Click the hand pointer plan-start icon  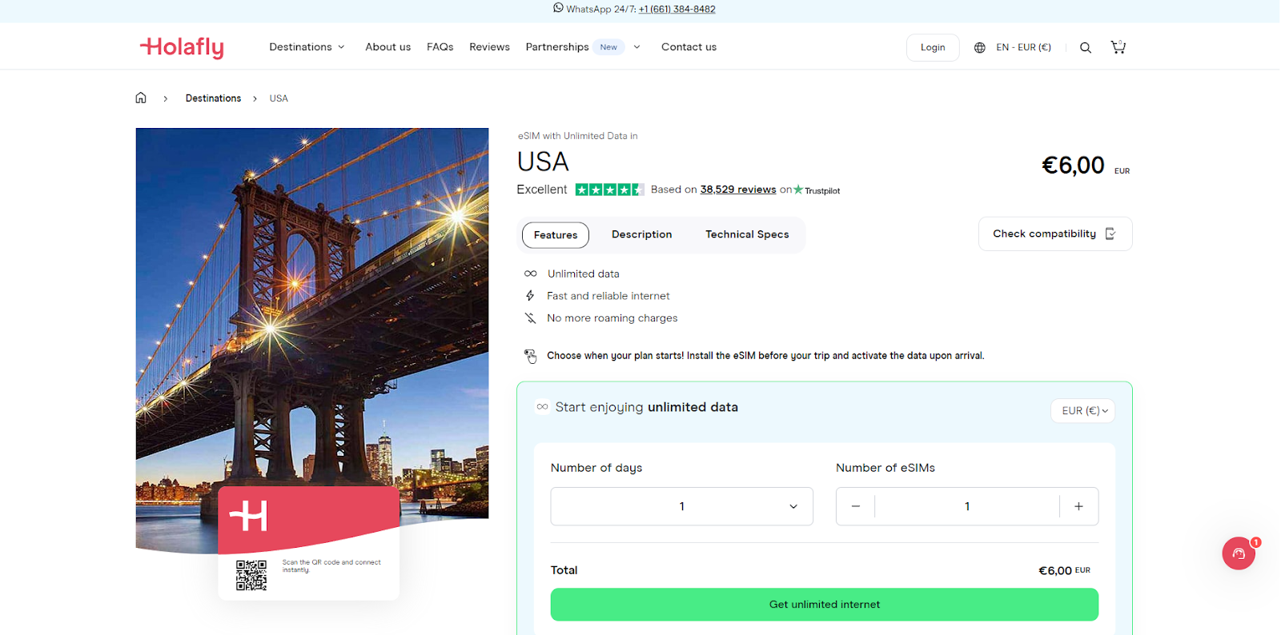click(x=530, y=356)
